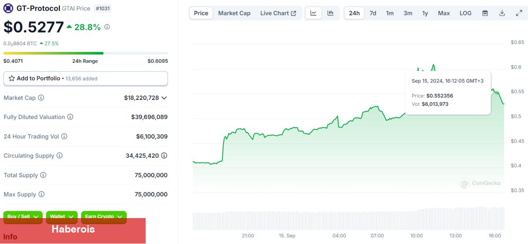
Task: Set chart range to 7d
Action: pos(373,13)
